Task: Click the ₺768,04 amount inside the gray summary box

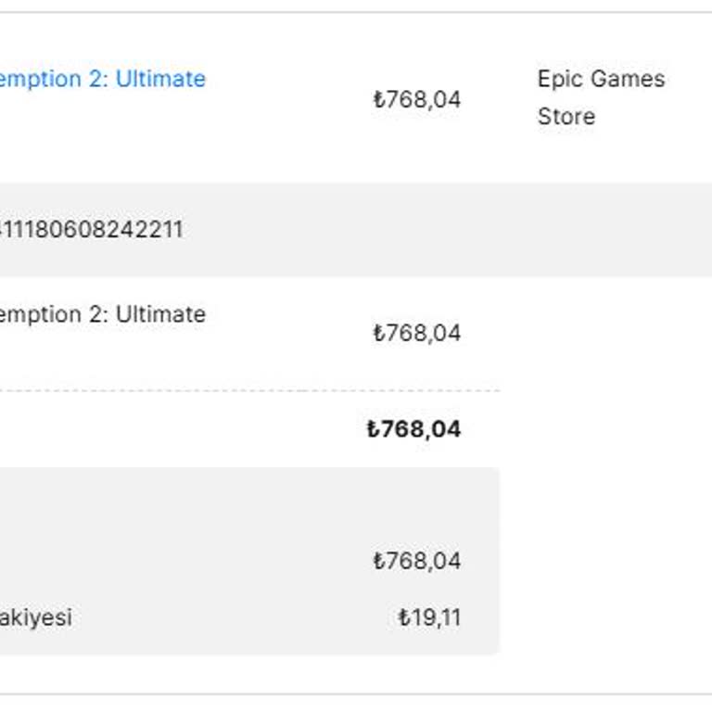Action: pyautogui.click(x=416, y=561)
